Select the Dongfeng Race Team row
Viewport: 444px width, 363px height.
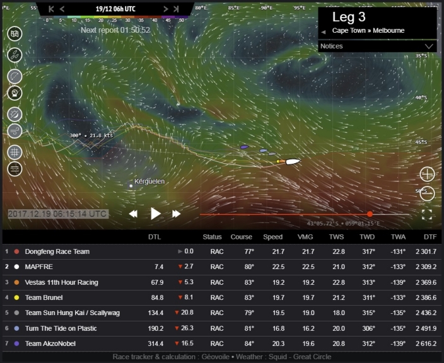(x=222, y=251)
